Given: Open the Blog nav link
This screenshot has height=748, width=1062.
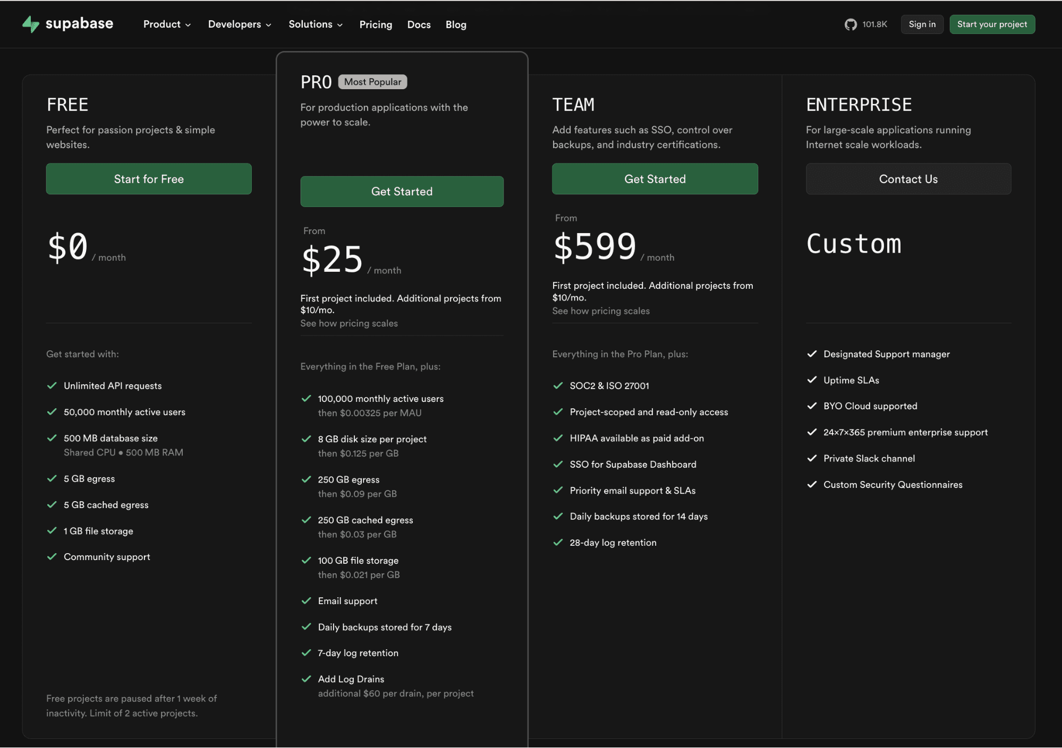Looking at the screenshot, I should (456, 24).
